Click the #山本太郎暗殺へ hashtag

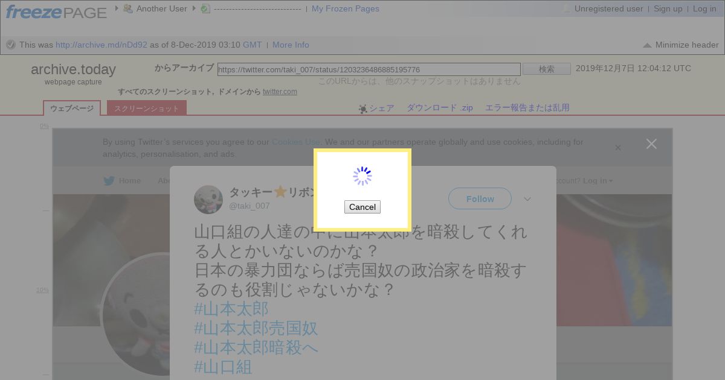point(256,348)
